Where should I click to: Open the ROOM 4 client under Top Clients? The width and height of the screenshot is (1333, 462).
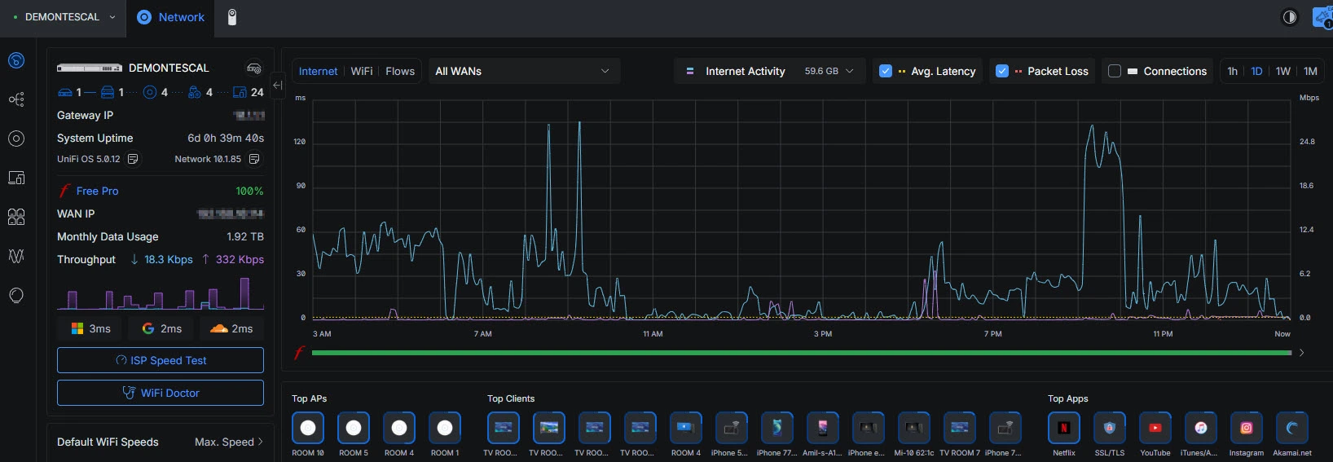[x=686, y=428]
